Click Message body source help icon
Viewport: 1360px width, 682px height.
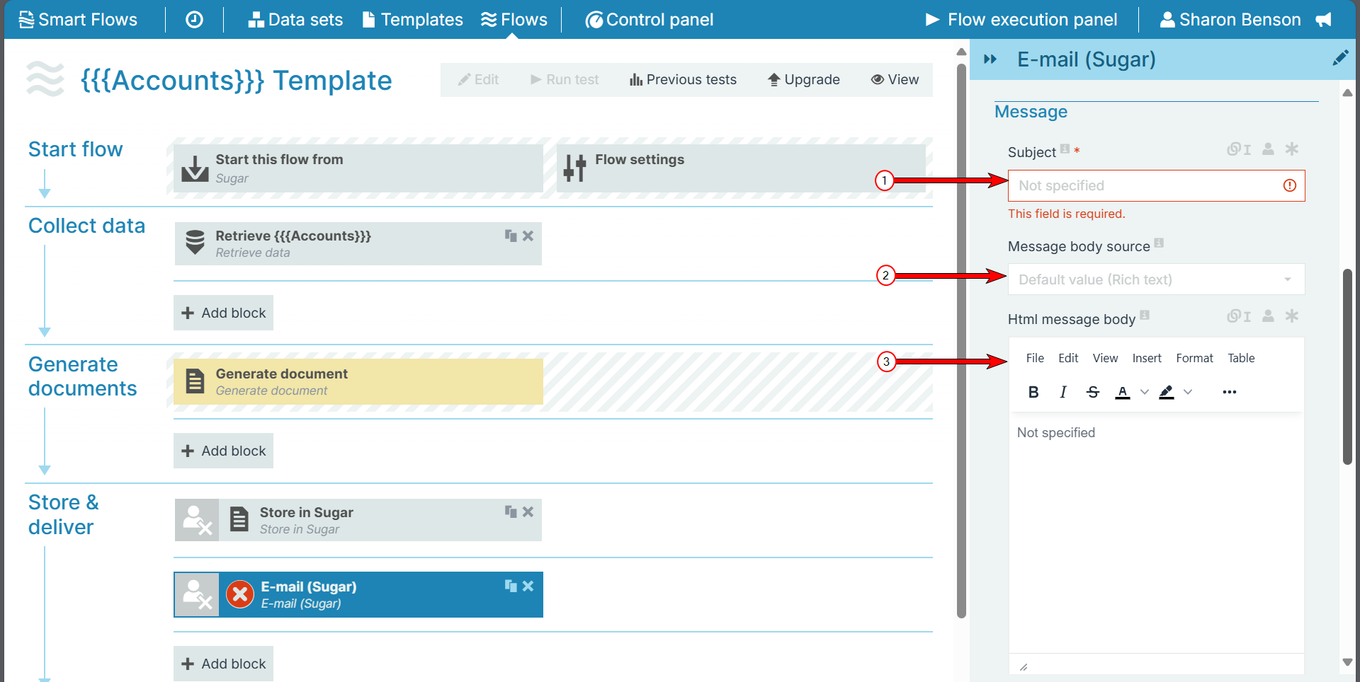[1159, 243]
